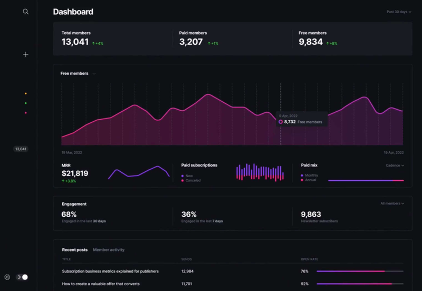
Task: Click the plus icon in sidebar
Action: [25, 55]
